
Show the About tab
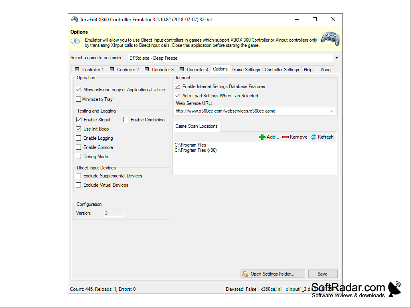click(326, 69)
